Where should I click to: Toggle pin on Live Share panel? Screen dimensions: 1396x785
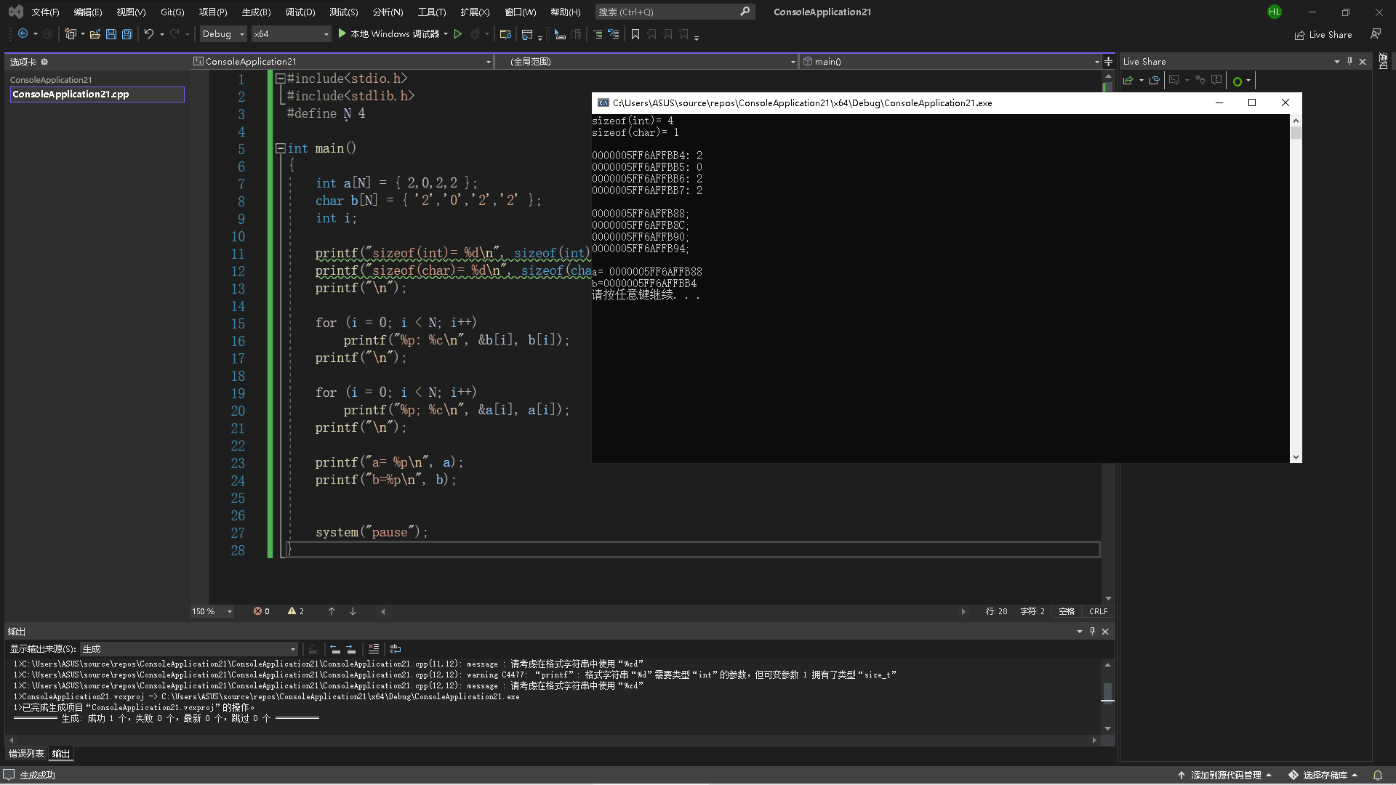point(1349,62)
